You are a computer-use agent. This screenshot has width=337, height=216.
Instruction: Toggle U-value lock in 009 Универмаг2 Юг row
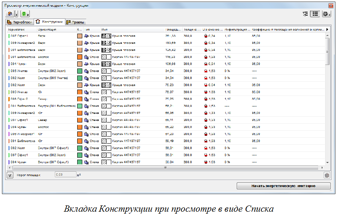[206, 113]
